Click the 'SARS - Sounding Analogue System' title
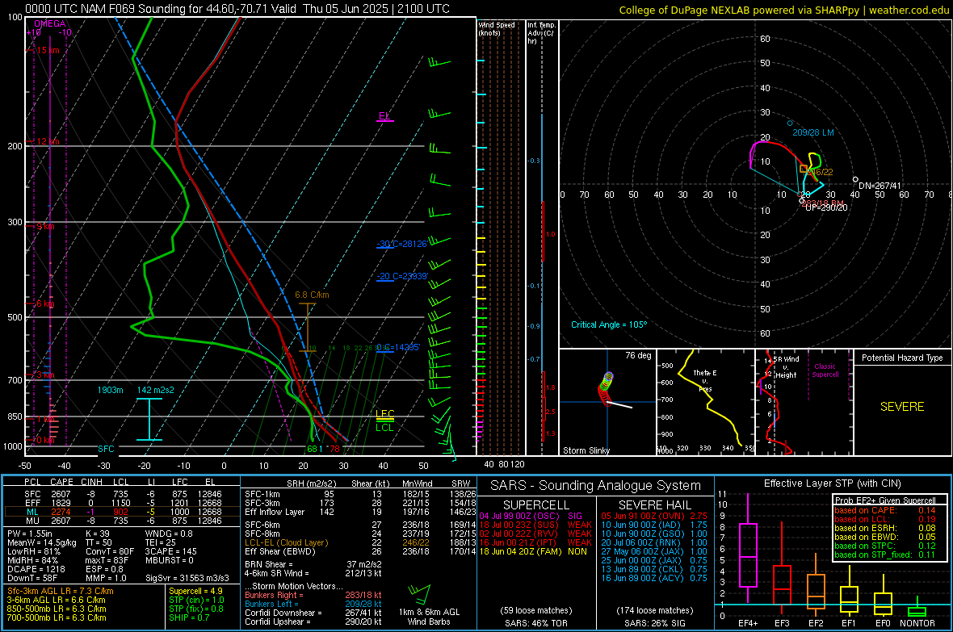The height and width of the screenshot is (632, 953). [x=596, y=486]
